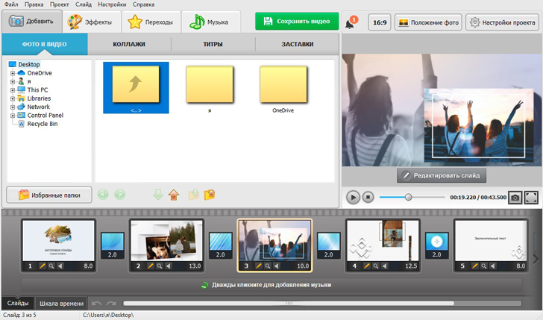Enter fullscreen preview mode

531,198
